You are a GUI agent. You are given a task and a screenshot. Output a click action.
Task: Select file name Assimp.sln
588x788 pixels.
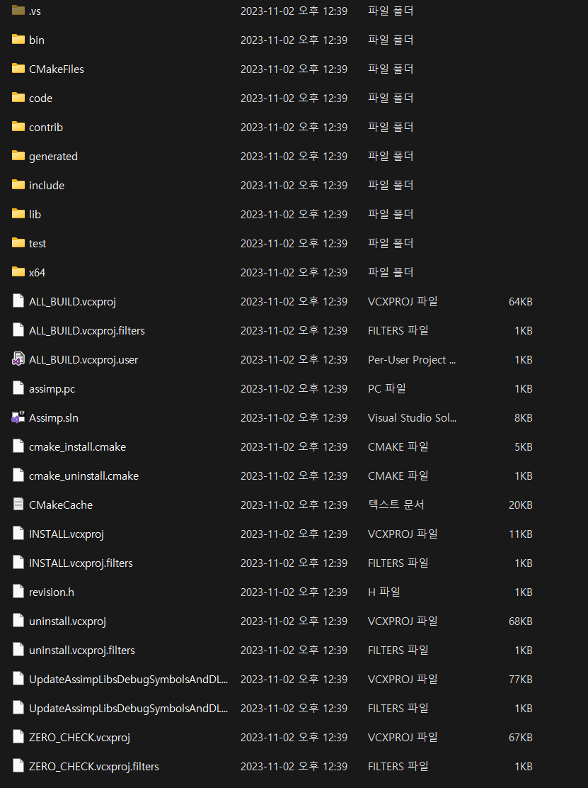pos(54,418)
